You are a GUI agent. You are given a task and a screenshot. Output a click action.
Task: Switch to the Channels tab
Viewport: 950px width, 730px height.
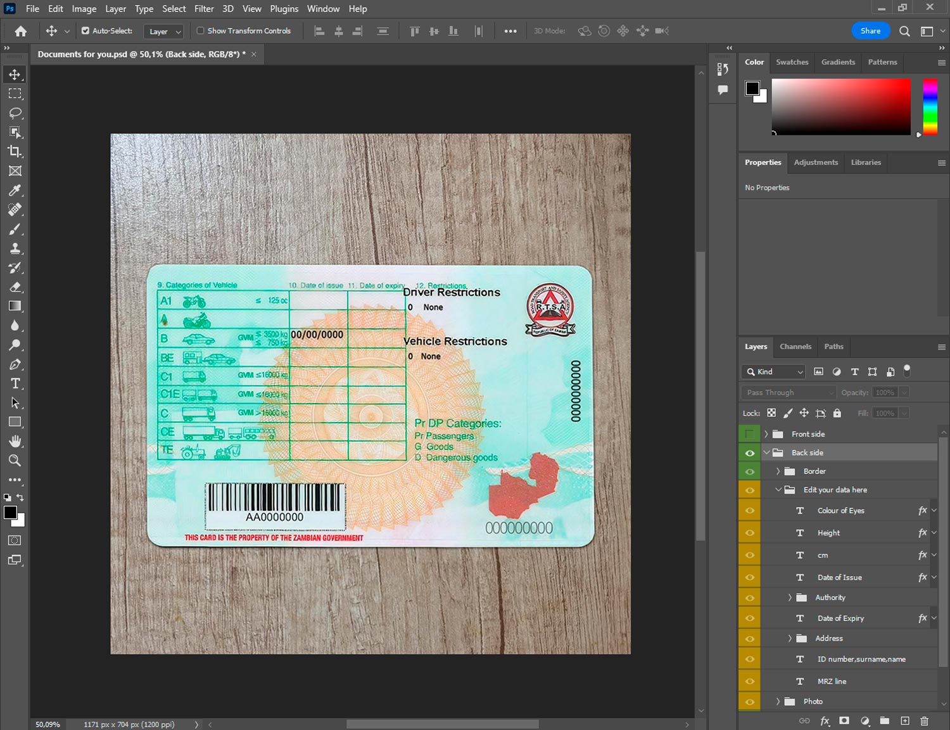click(795, 347)
